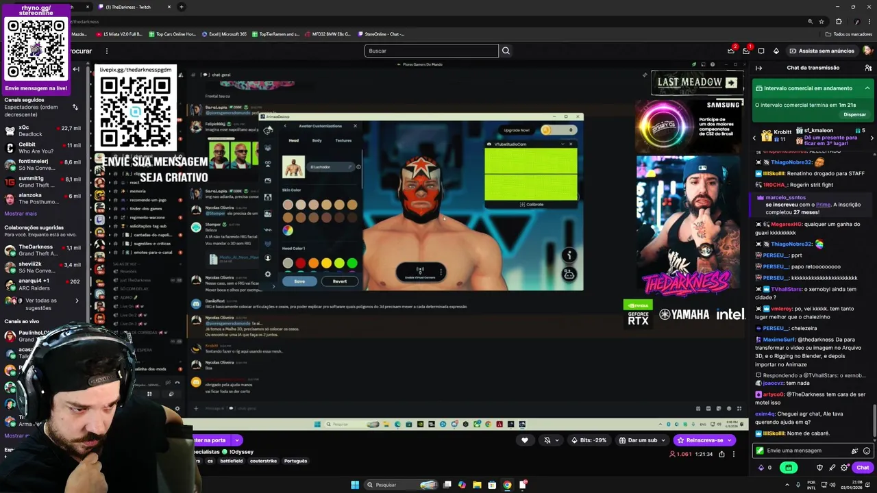Screen dimensions: 877x493
Task: Click 'Mostrar mais' under followed channels
Action: 21,214
